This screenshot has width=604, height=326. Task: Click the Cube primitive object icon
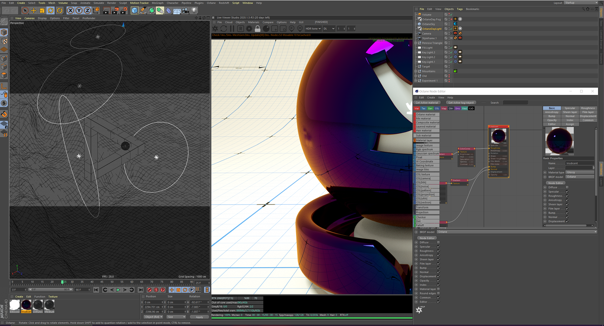click(x=135, y=11)
